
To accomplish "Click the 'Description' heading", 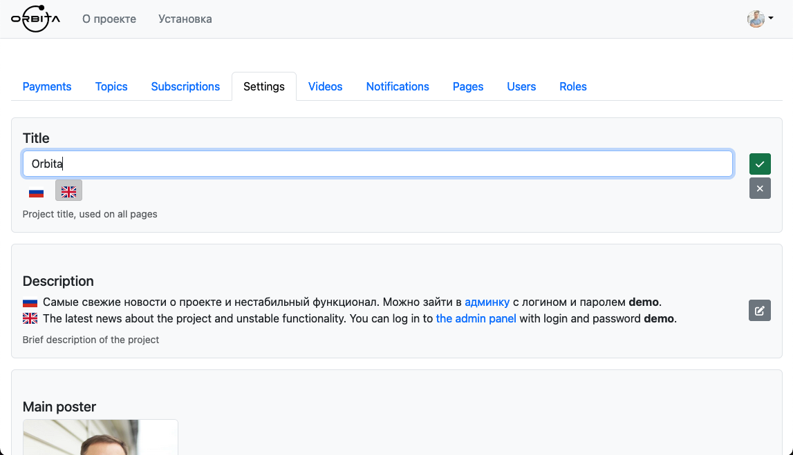I will pyautogui.click(x=58, y=281).
